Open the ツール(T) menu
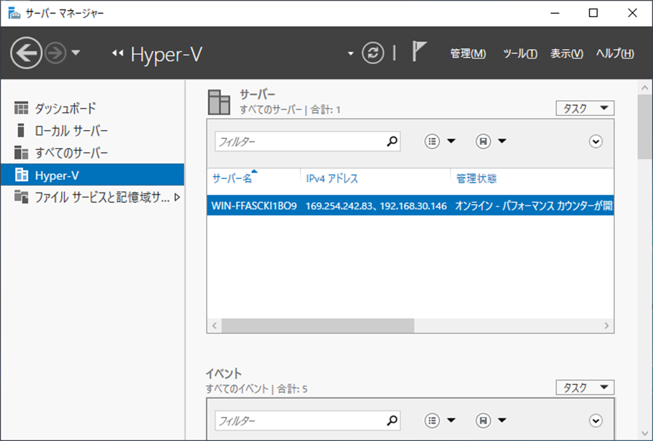 [520, 54]
